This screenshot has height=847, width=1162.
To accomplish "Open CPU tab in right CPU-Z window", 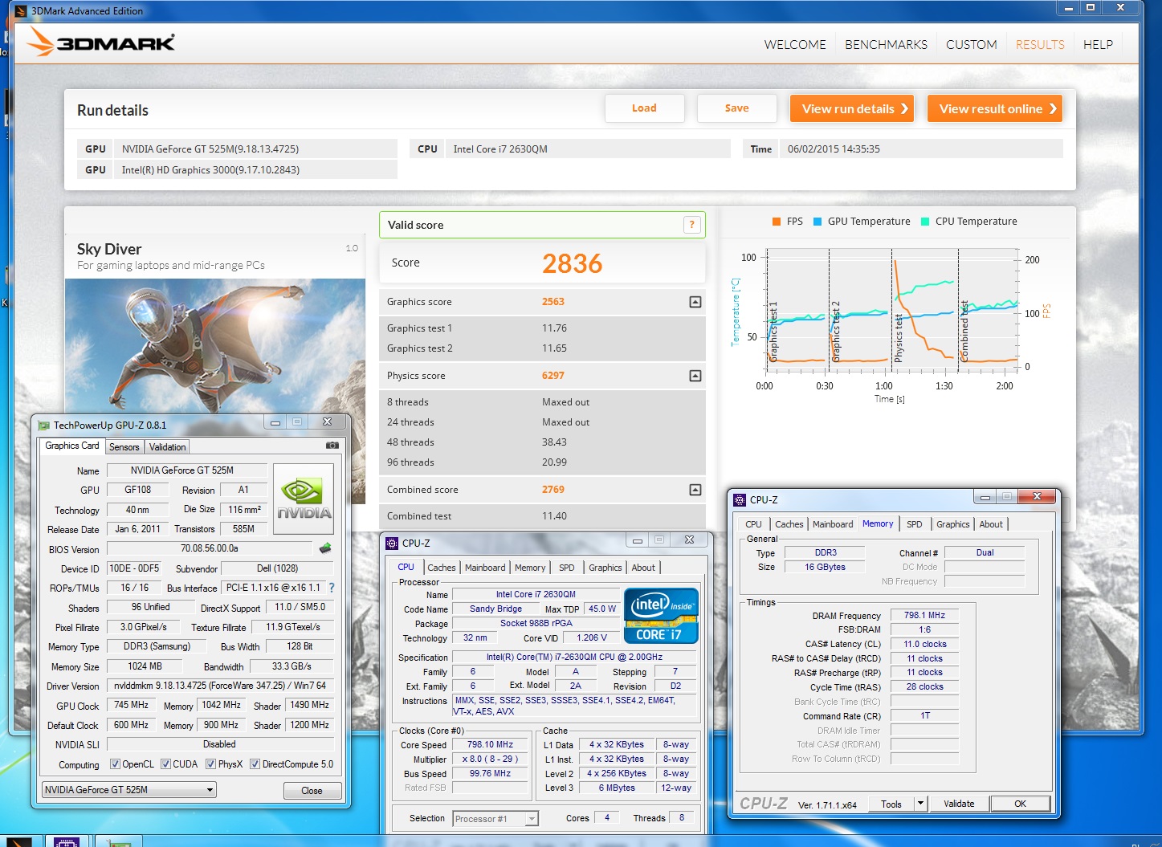I will pyautogui.click(x=753, y=524).
